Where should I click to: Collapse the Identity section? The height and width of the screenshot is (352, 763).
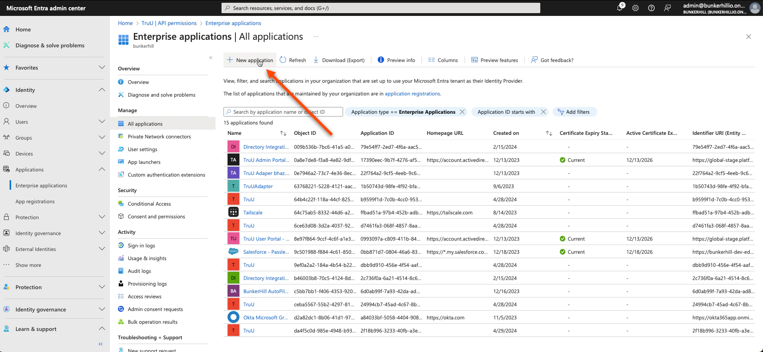(102, 90)
